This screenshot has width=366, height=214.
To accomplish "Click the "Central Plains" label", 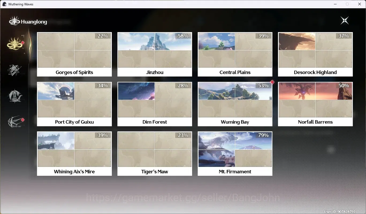I will click(235, 72).
